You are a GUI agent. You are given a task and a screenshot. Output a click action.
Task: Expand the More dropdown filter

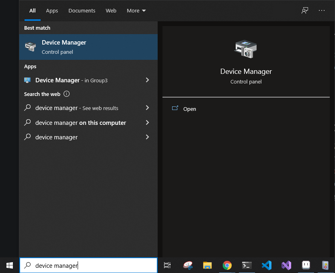[136, 11]
